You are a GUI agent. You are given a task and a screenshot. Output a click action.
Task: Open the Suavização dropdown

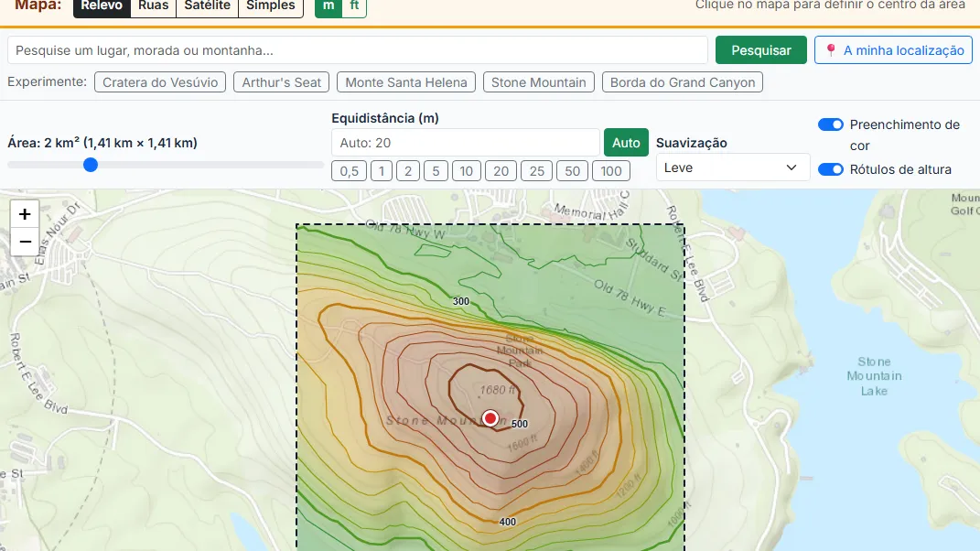coord(733,167)
